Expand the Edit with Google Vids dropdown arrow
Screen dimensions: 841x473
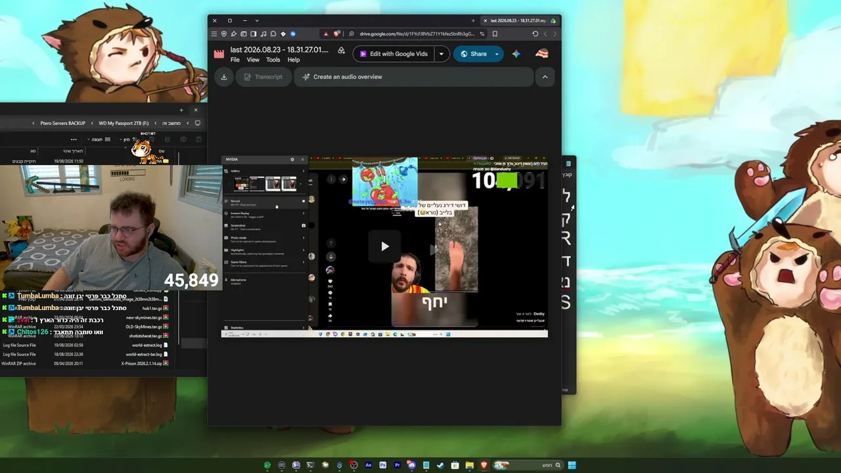[442, 54]
